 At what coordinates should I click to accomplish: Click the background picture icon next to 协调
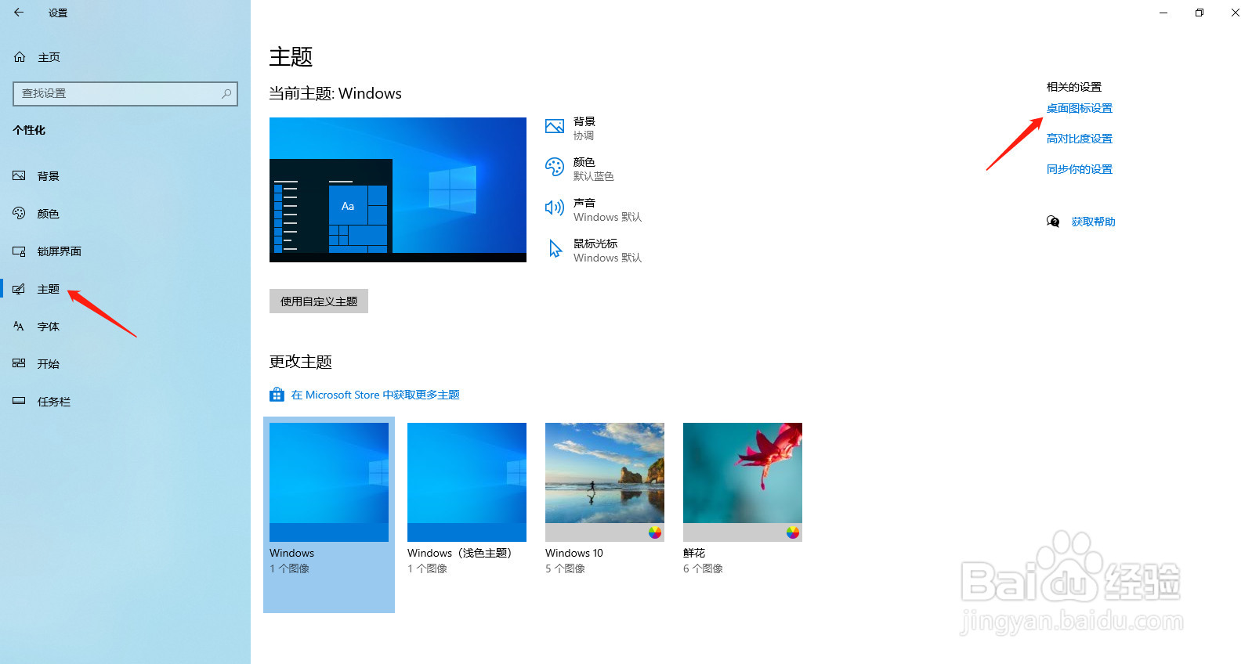point(555,126)
